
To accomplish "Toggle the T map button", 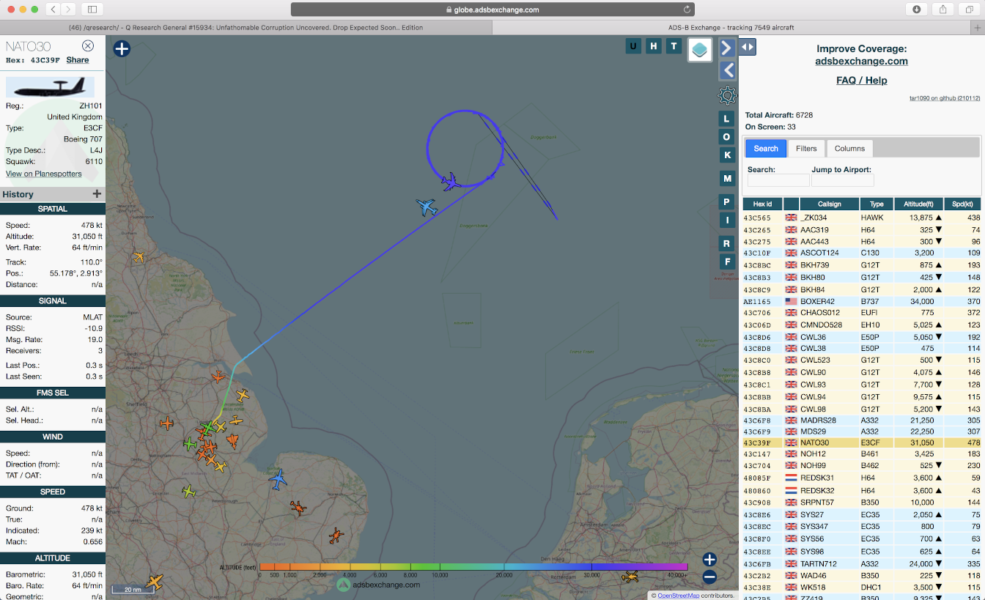I will [x=673, y=46].
